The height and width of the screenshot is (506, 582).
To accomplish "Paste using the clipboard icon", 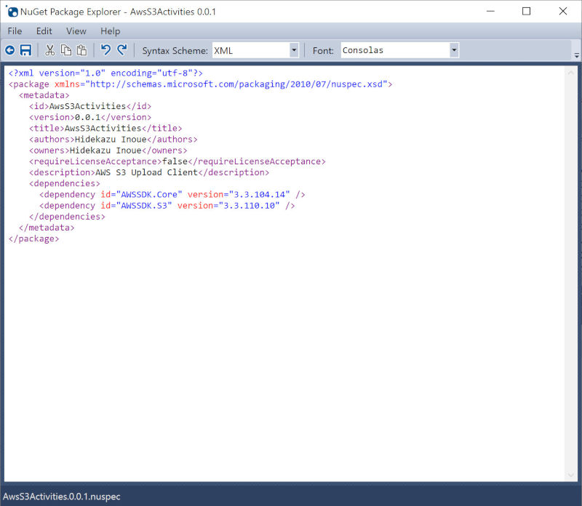I will [x=81, y=50].
